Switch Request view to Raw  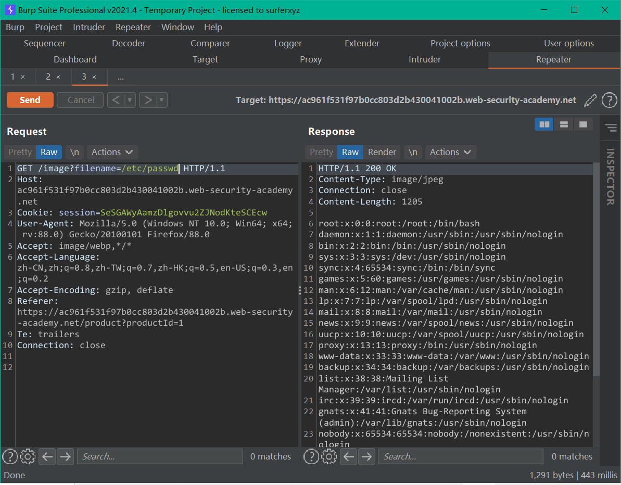49,152
